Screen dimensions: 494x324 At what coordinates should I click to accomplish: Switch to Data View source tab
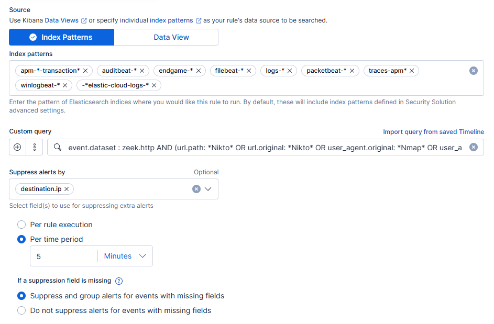[x=166, y=37]
